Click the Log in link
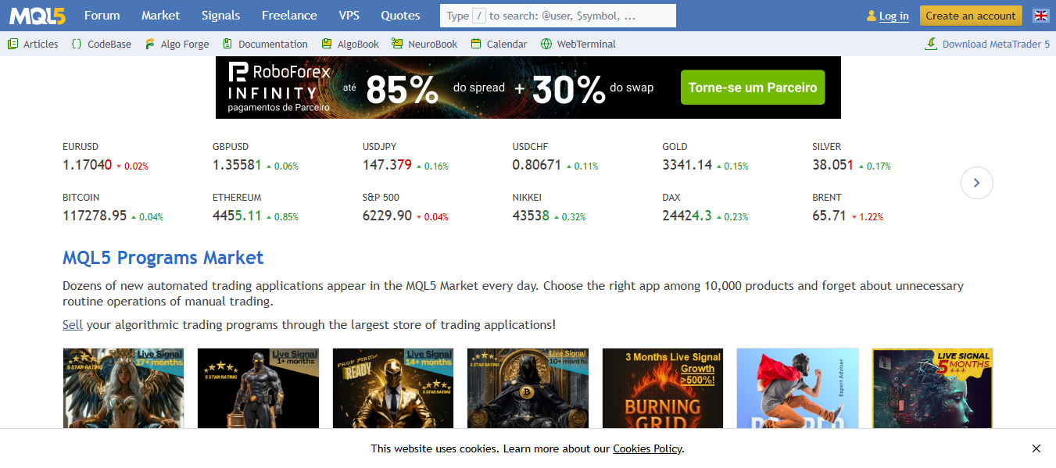The height and width of the screenshot is (468, 1056). [892, 15]
